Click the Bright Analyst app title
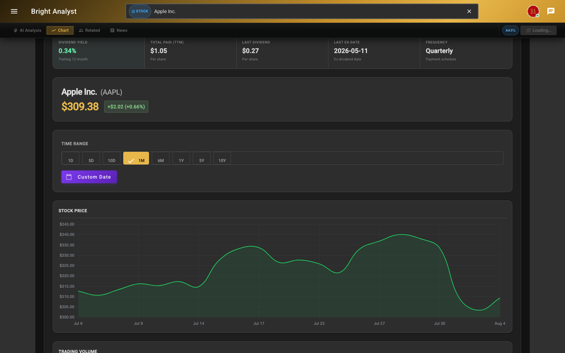 [54, 11]
